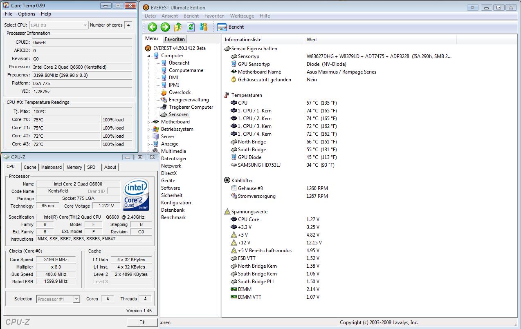Click the refresh icon in EVEREST toolbar
This screenshot has width=521, height=329.
191,27
